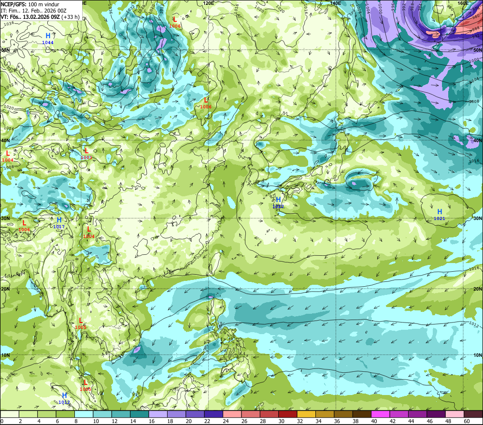Click the 160E longitude label

tap(463, 3)
